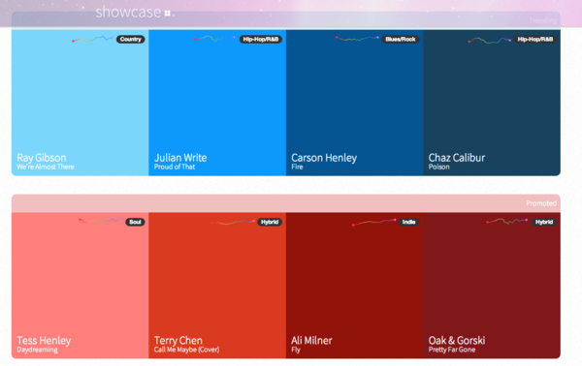This screenshot has height=366, width=582.
Task: Click the song title Pretty Far Gone
Action: tap(452, 350)
